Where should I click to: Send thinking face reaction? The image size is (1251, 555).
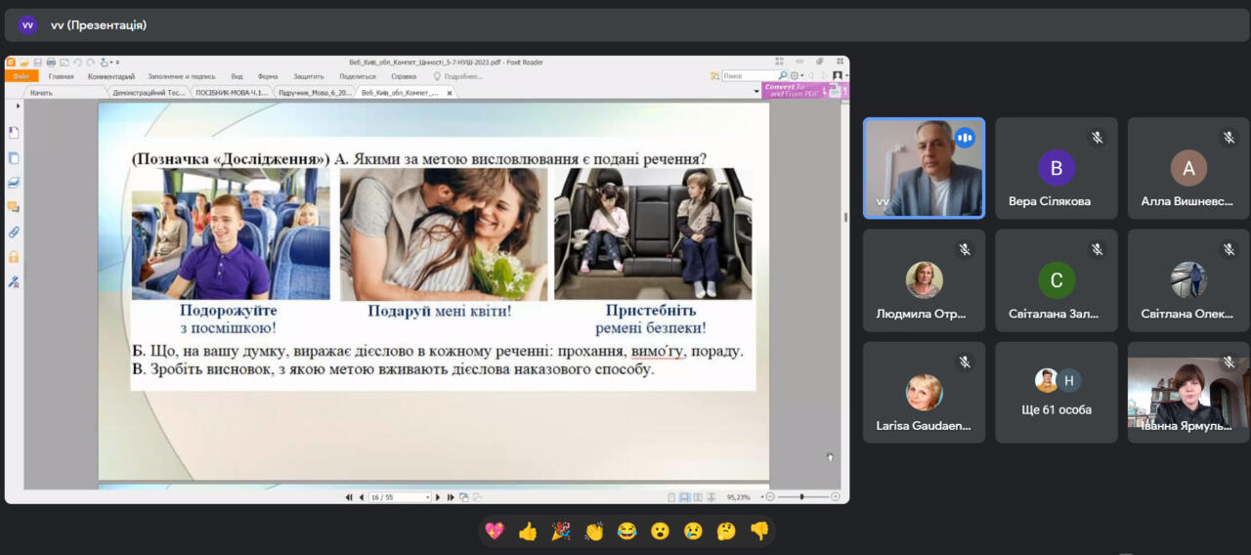726,532
